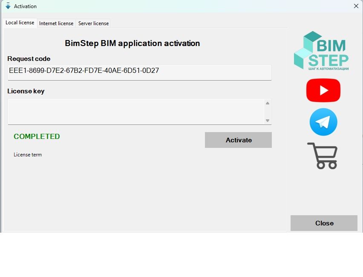The height and width of the screenshot is (277, 363).
Task: Switch to the Local license tab
Action: (20, 23)
